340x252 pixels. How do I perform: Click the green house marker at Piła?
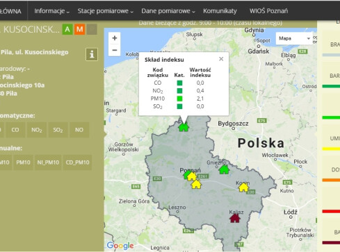coord(184,127)
